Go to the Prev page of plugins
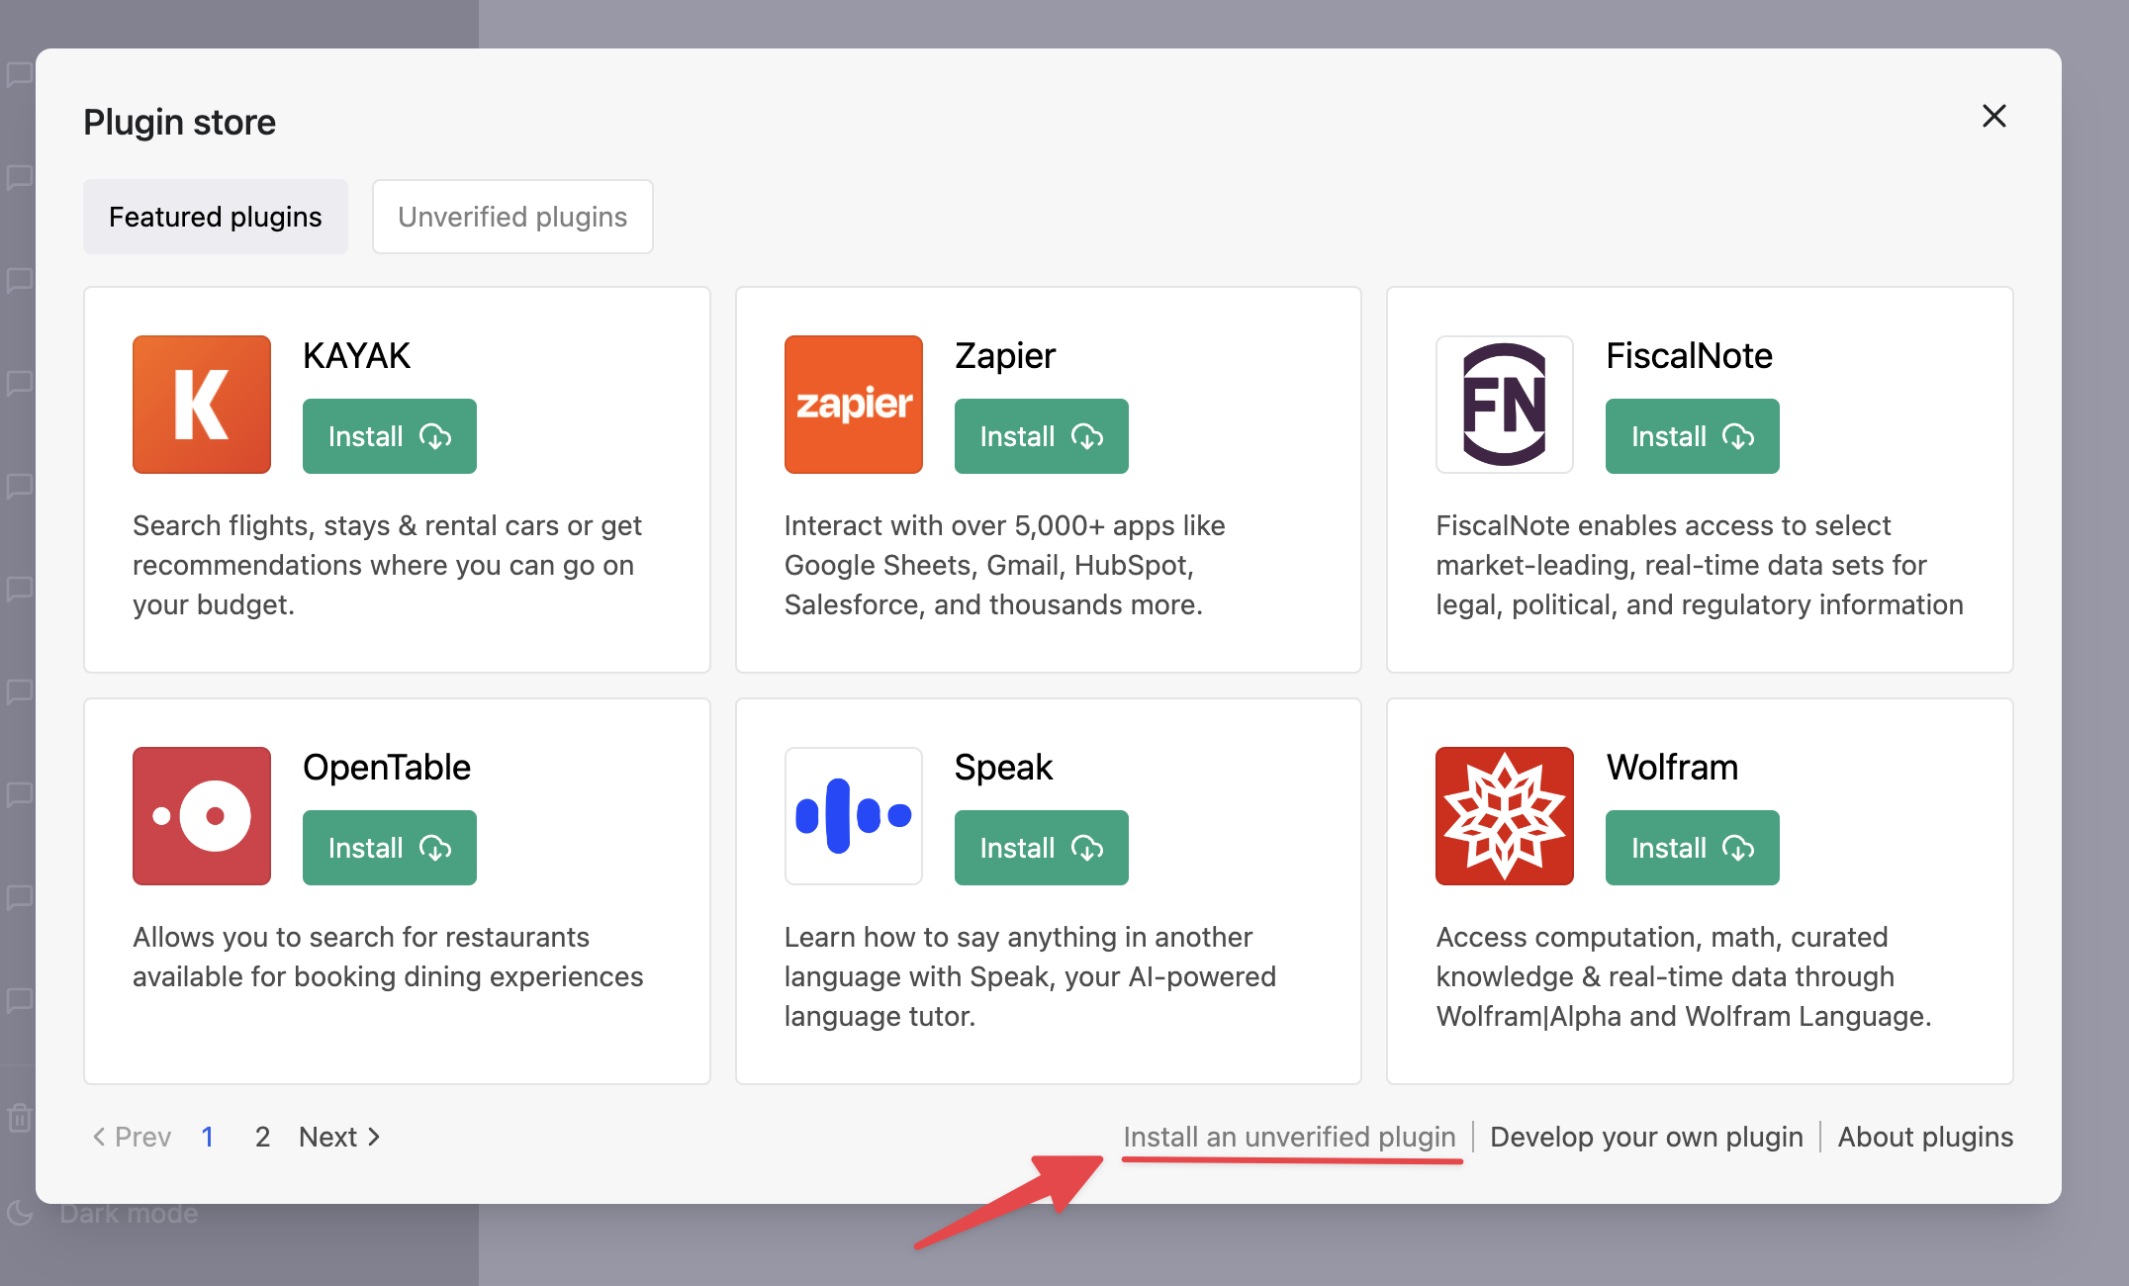 tap(132, 1137)
